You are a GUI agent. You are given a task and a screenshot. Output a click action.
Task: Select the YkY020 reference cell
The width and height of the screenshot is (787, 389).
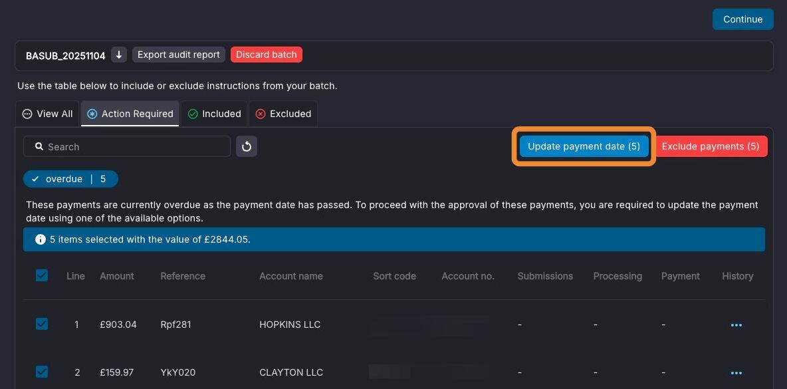tap(177, 372)
